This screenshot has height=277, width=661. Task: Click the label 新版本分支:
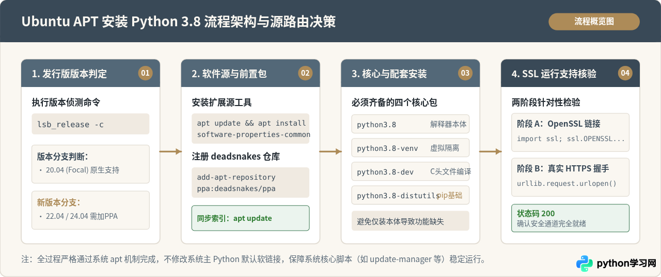tap(59, 202)
